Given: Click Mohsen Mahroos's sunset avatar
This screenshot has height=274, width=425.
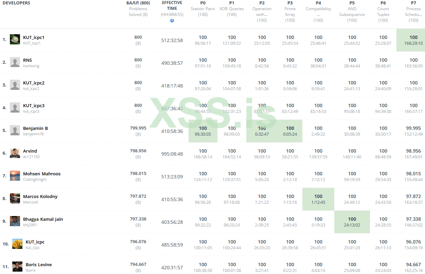Looking at the screenshot, I should (x=15, y=176).
